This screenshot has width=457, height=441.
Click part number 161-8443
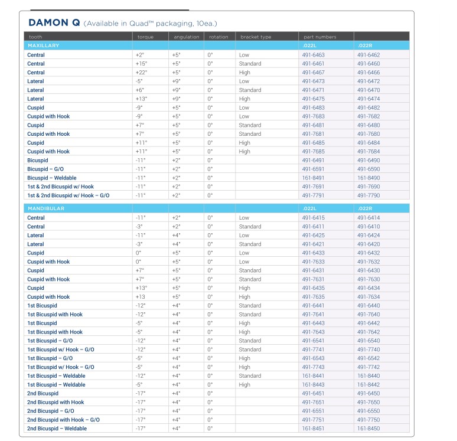[314, 384]
